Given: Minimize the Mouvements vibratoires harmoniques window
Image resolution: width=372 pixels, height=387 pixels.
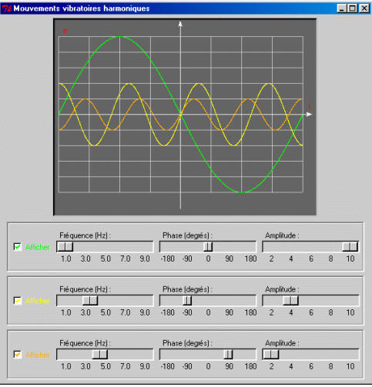Looking at the screenshot, I should [342, 8].
